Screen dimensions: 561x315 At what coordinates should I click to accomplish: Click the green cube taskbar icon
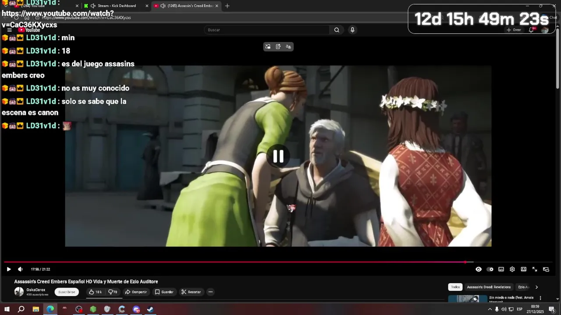click(x=93, y=309)
